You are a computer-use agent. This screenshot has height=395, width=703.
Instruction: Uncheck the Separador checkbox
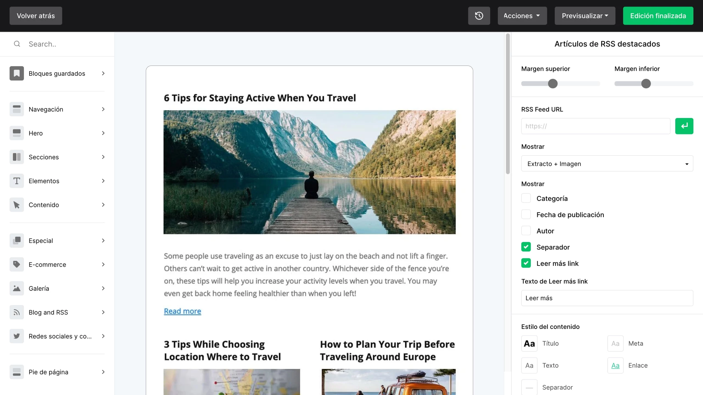coord(526,247)
